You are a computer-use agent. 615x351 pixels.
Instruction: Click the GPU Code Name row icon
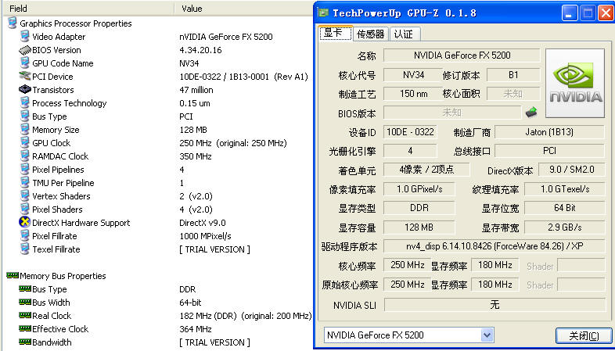(25, 63)
